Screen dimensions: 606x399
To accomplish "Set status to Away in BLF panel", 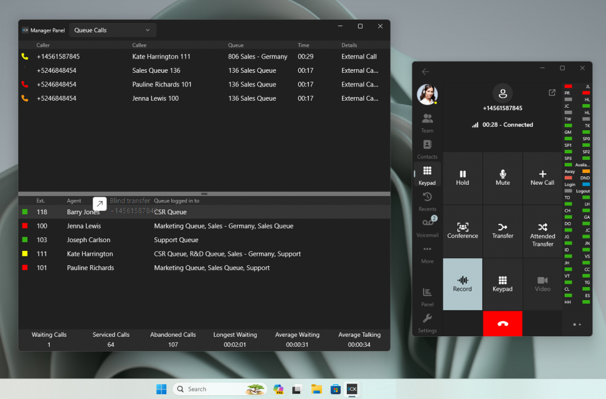I will point(577,171).
